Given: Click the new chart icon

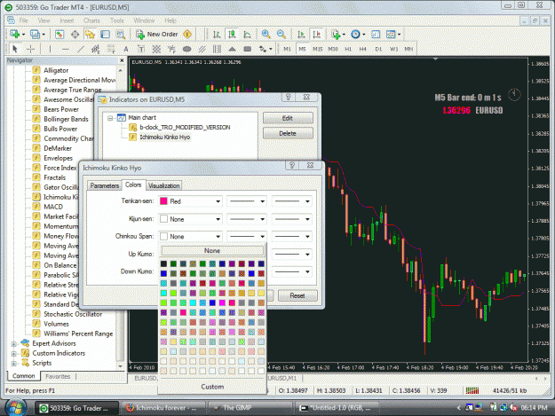Looking at the screenshot, I should click(x=15, y=35).
